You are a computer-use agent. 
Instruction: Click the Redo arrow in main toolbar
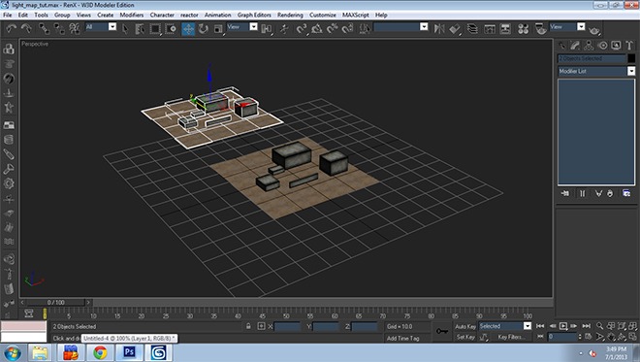(26, 28)
